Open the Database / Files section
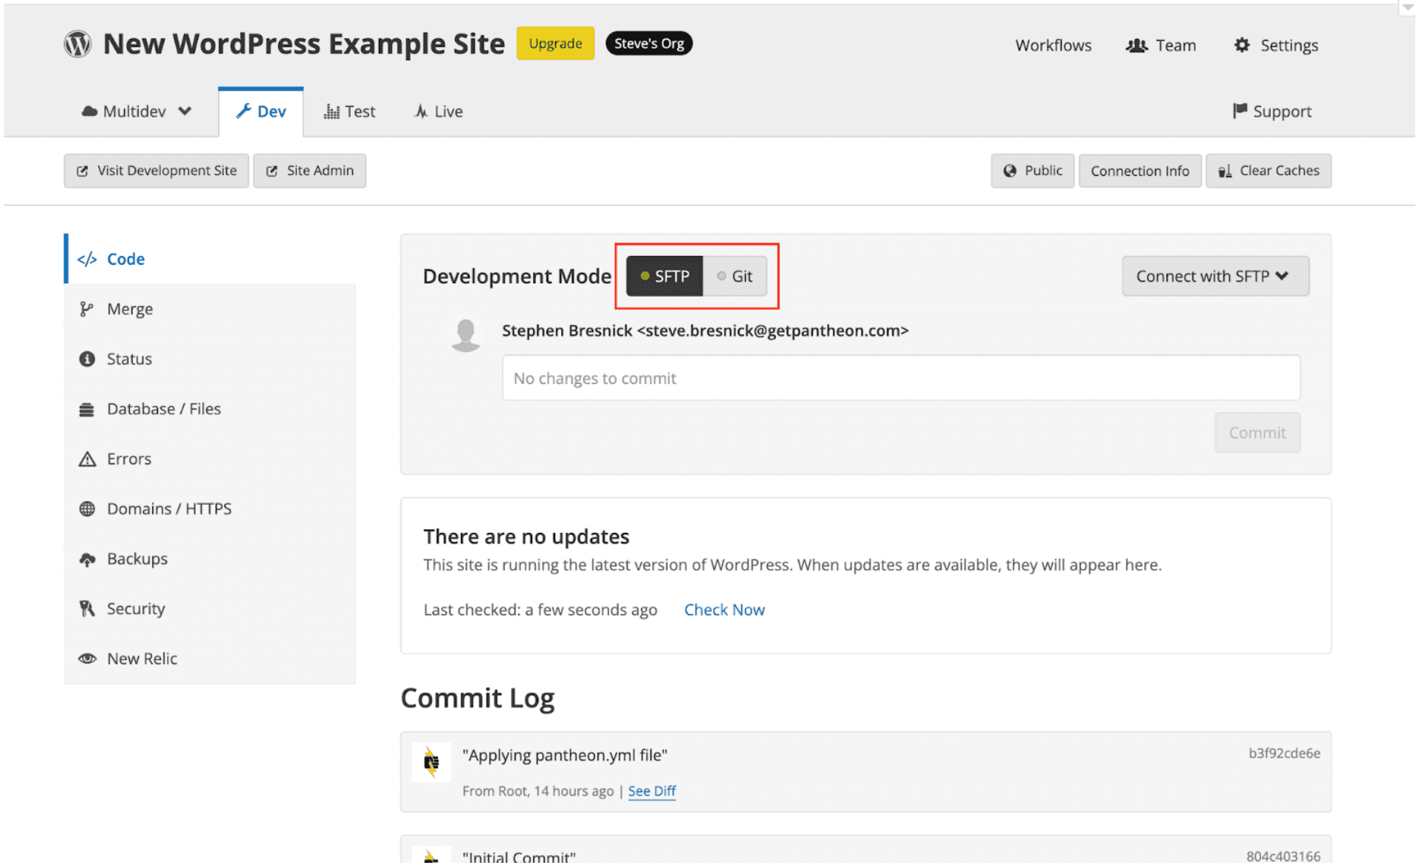 [x=164, y=408]
